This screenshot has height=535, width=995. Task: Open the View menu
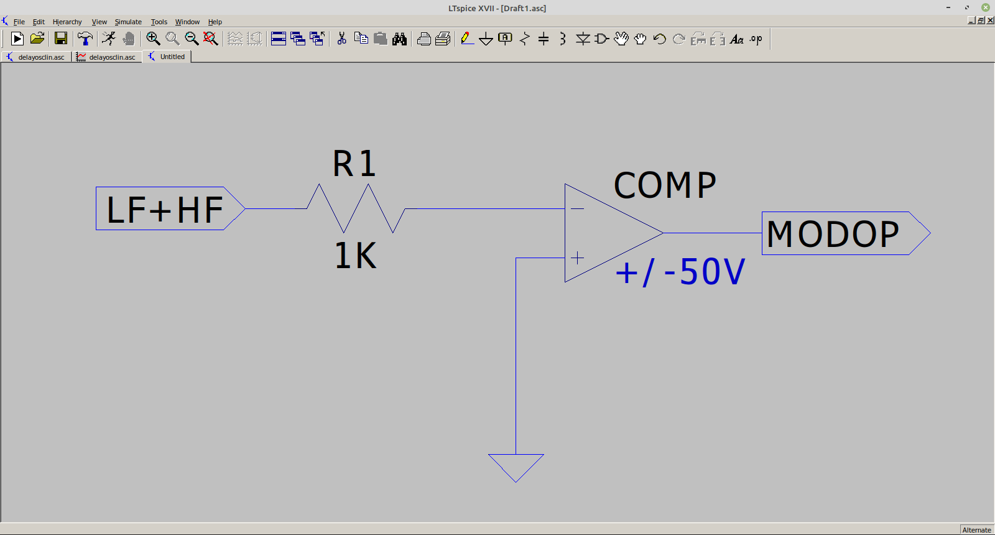[x=99, y=22]
